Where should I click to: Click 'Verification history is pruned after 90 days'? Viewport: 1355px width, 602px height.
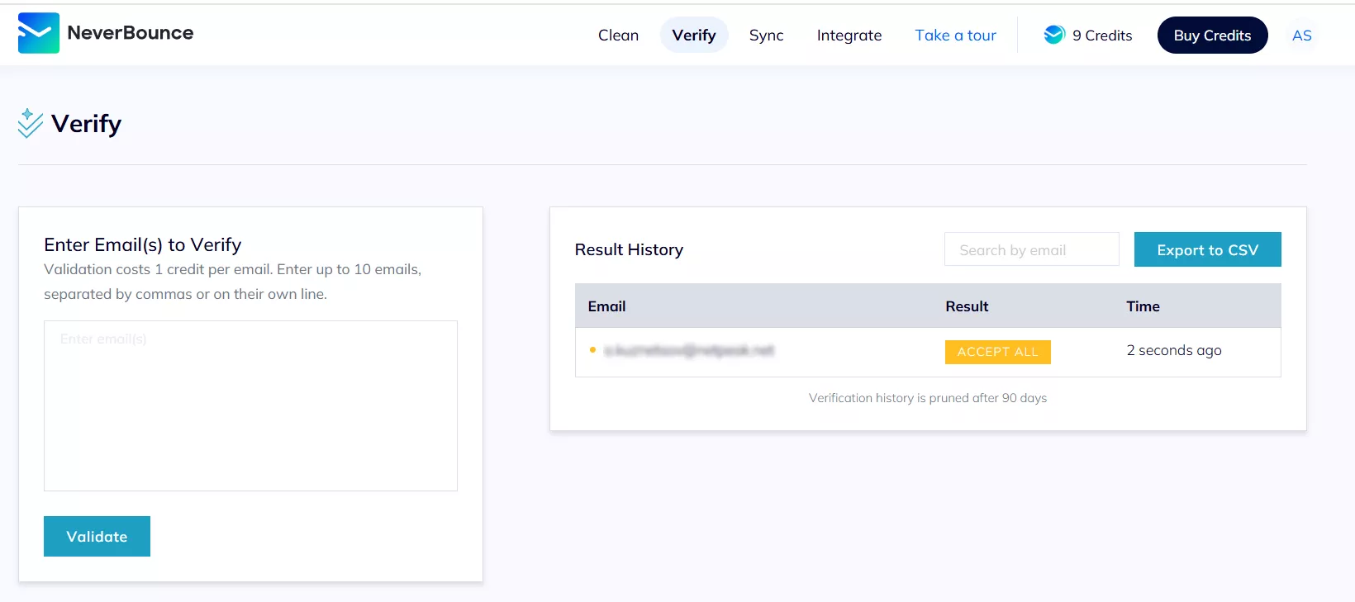pyautogui.click(x=928, y=398)
